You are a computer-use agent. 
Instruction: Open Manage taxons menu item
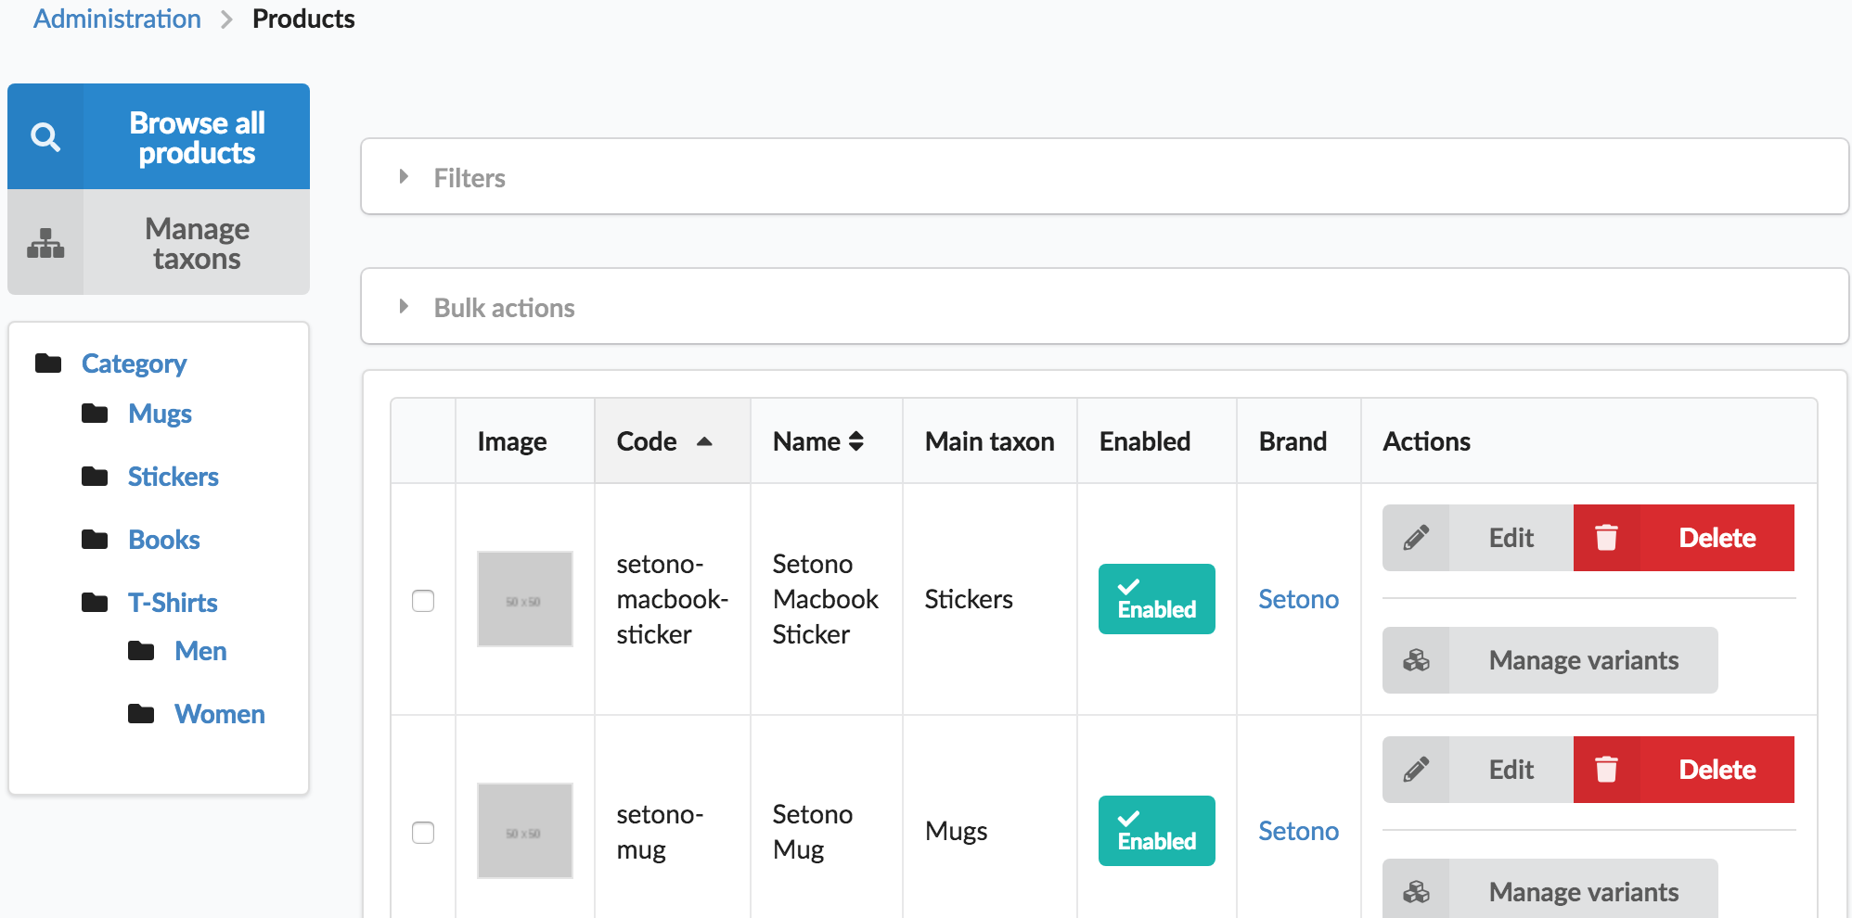[x=197, y=243]
